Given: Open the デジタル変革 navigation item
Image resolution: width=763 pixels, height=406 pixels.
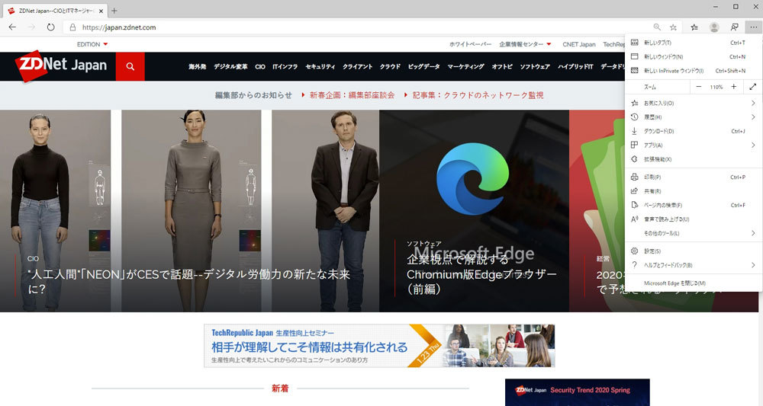Looking at the screenshot, I should (x=230, y=66).
